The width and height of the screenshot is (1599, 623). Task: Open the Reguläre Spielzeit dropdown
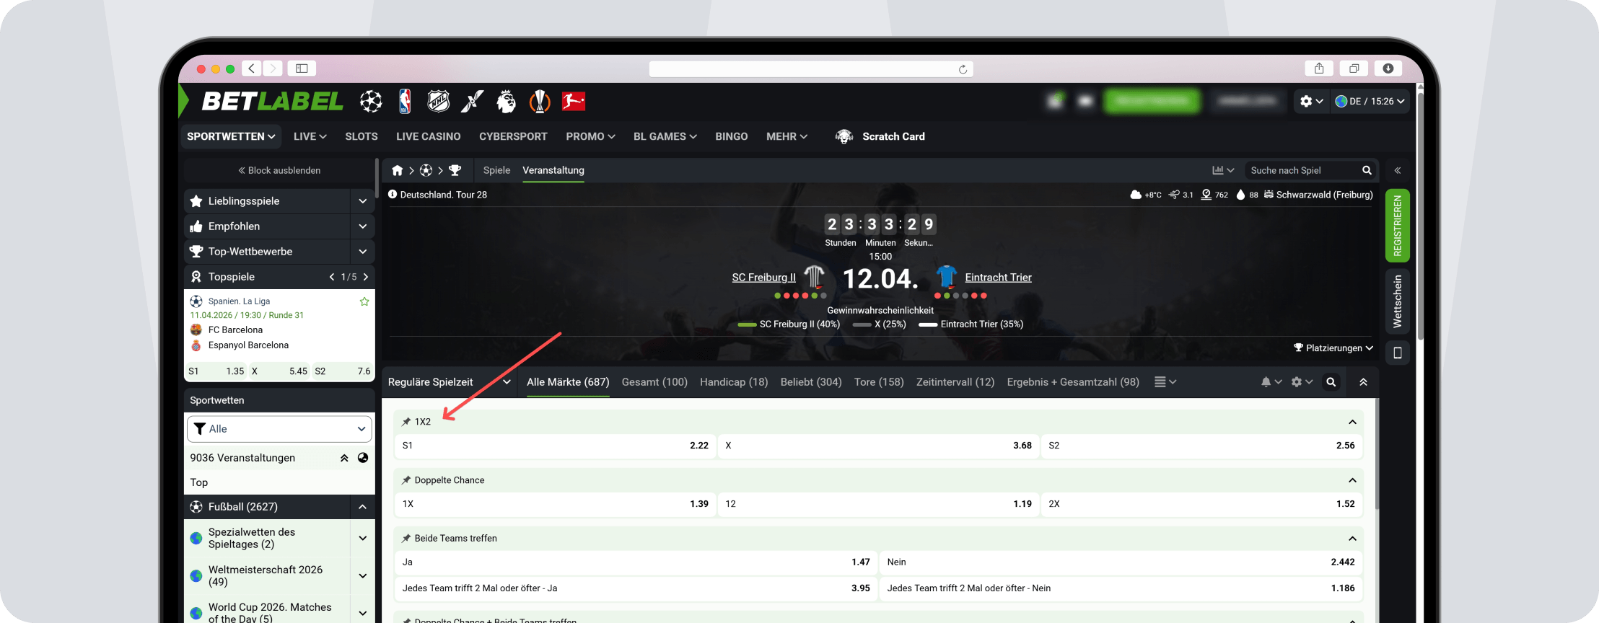click(x=449, y=382)
